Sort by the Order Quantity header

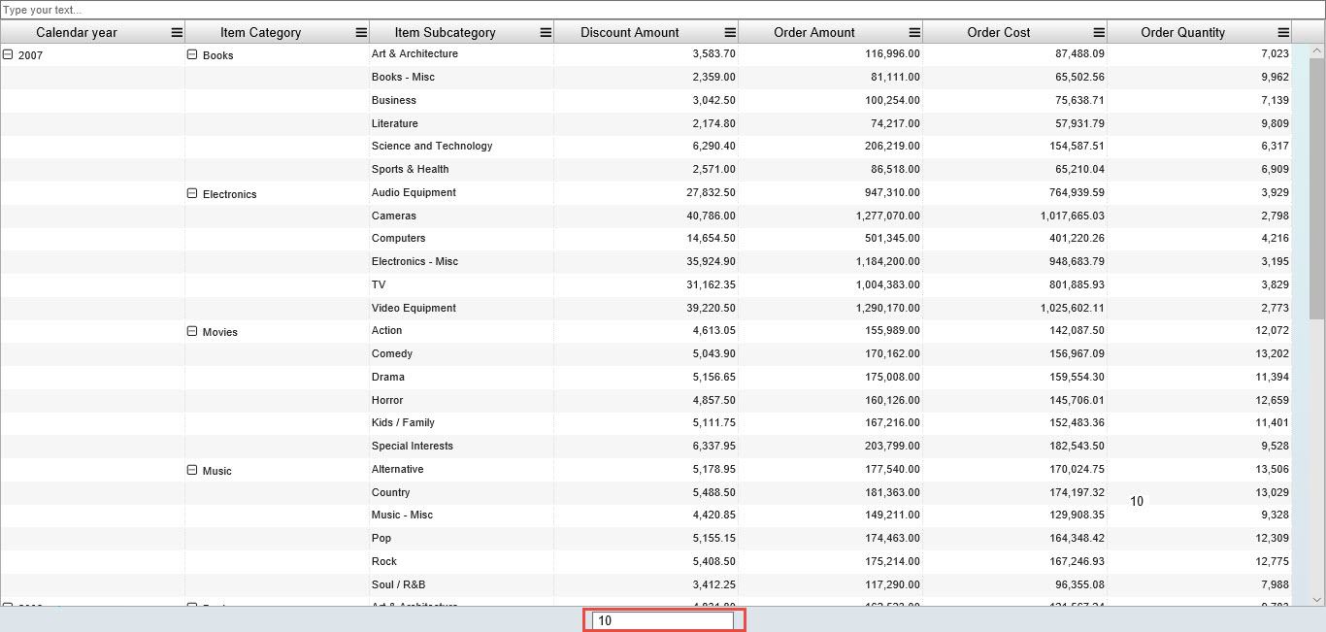1182,32
